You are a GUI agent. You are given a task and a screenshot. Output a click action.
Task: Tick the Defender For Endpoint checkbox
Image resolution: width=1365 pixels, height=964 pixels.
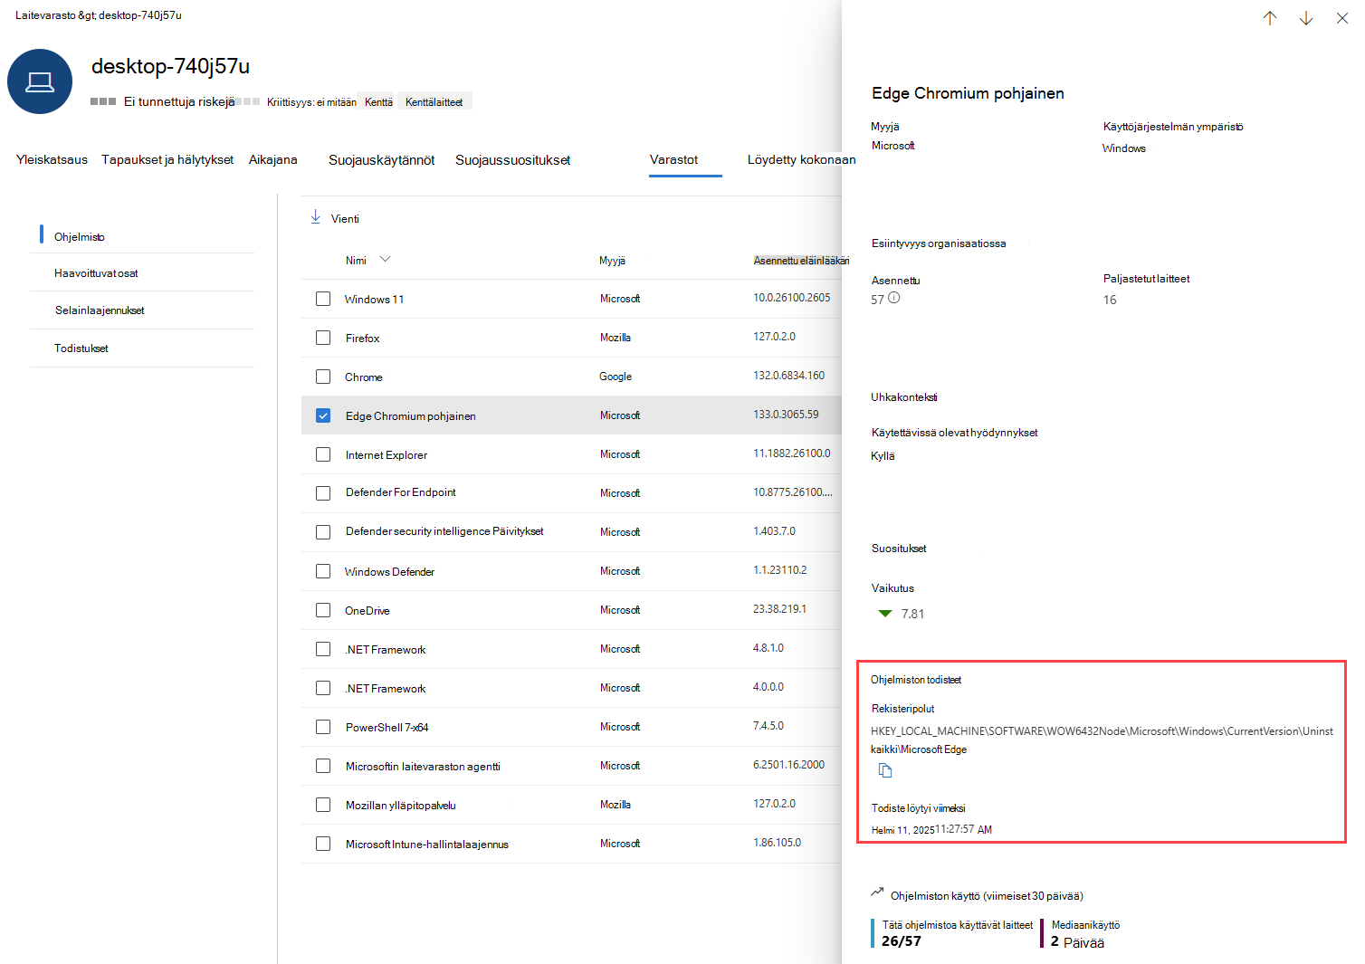coord(323,493)
